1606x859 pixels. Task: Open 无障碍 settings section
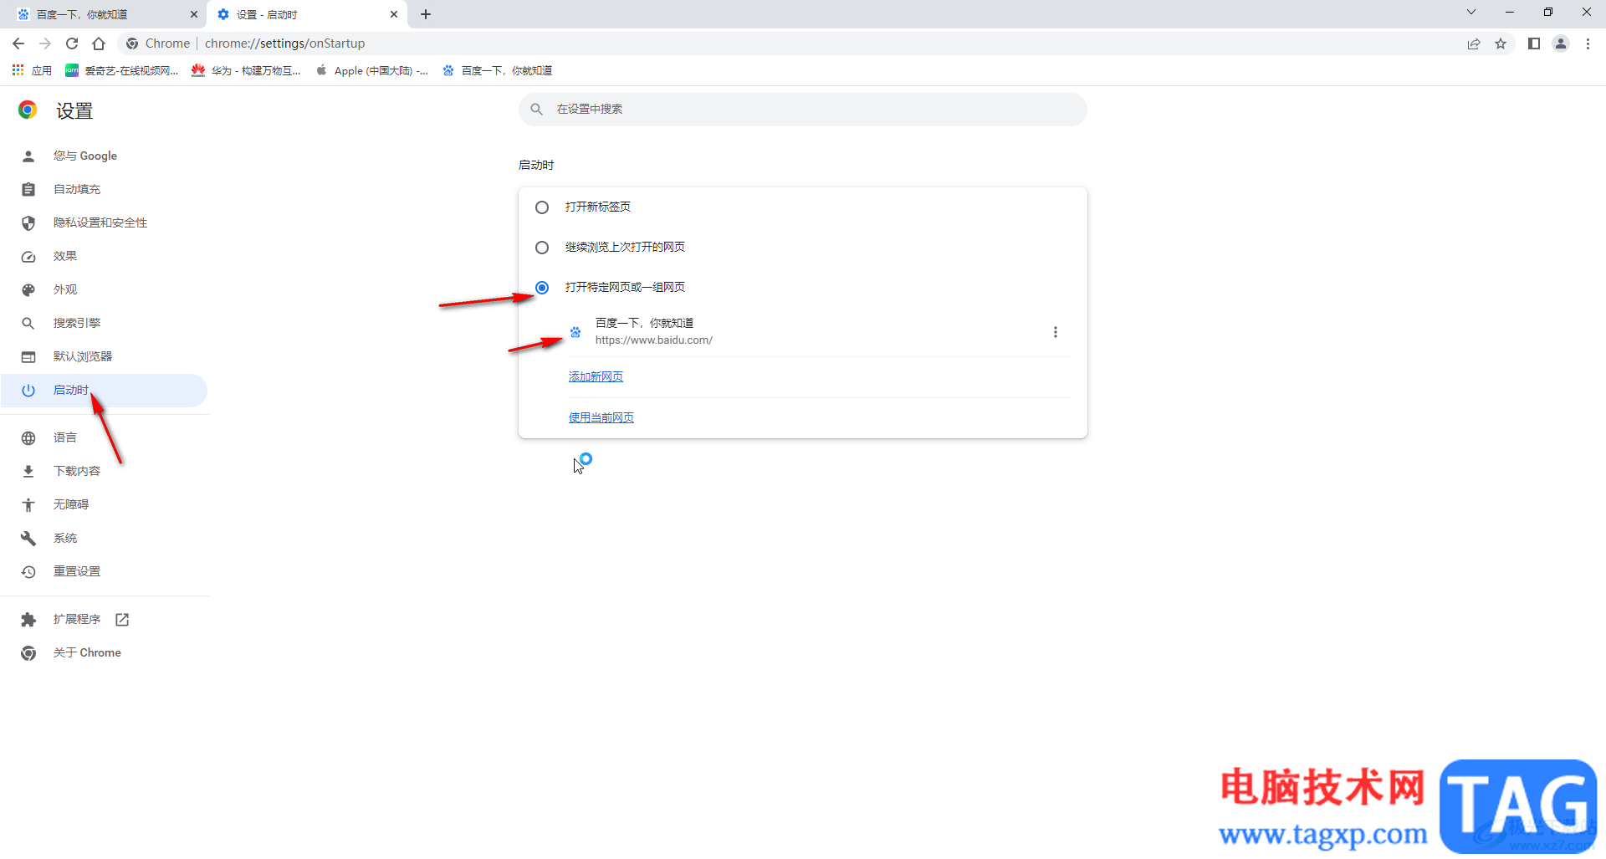click(x=104, y=505)
